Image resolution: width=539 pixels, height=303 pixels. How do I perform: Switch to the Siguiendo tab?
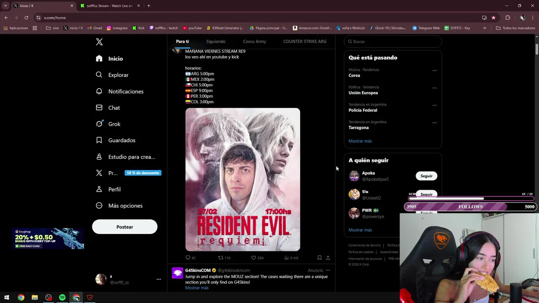[216, 41]
